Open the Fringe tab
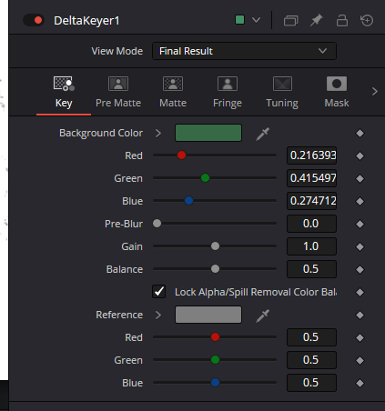 [228, 92]
